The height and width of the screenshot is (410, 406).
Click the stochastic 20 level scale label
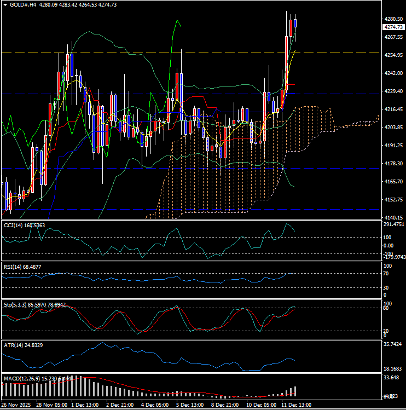click(x=387, y=331)
